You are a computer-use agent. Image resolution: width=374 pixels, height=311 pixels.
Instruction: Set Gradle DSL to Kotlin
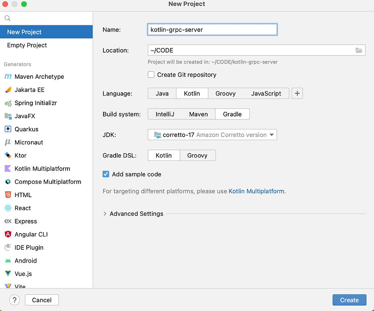[164, 155]
